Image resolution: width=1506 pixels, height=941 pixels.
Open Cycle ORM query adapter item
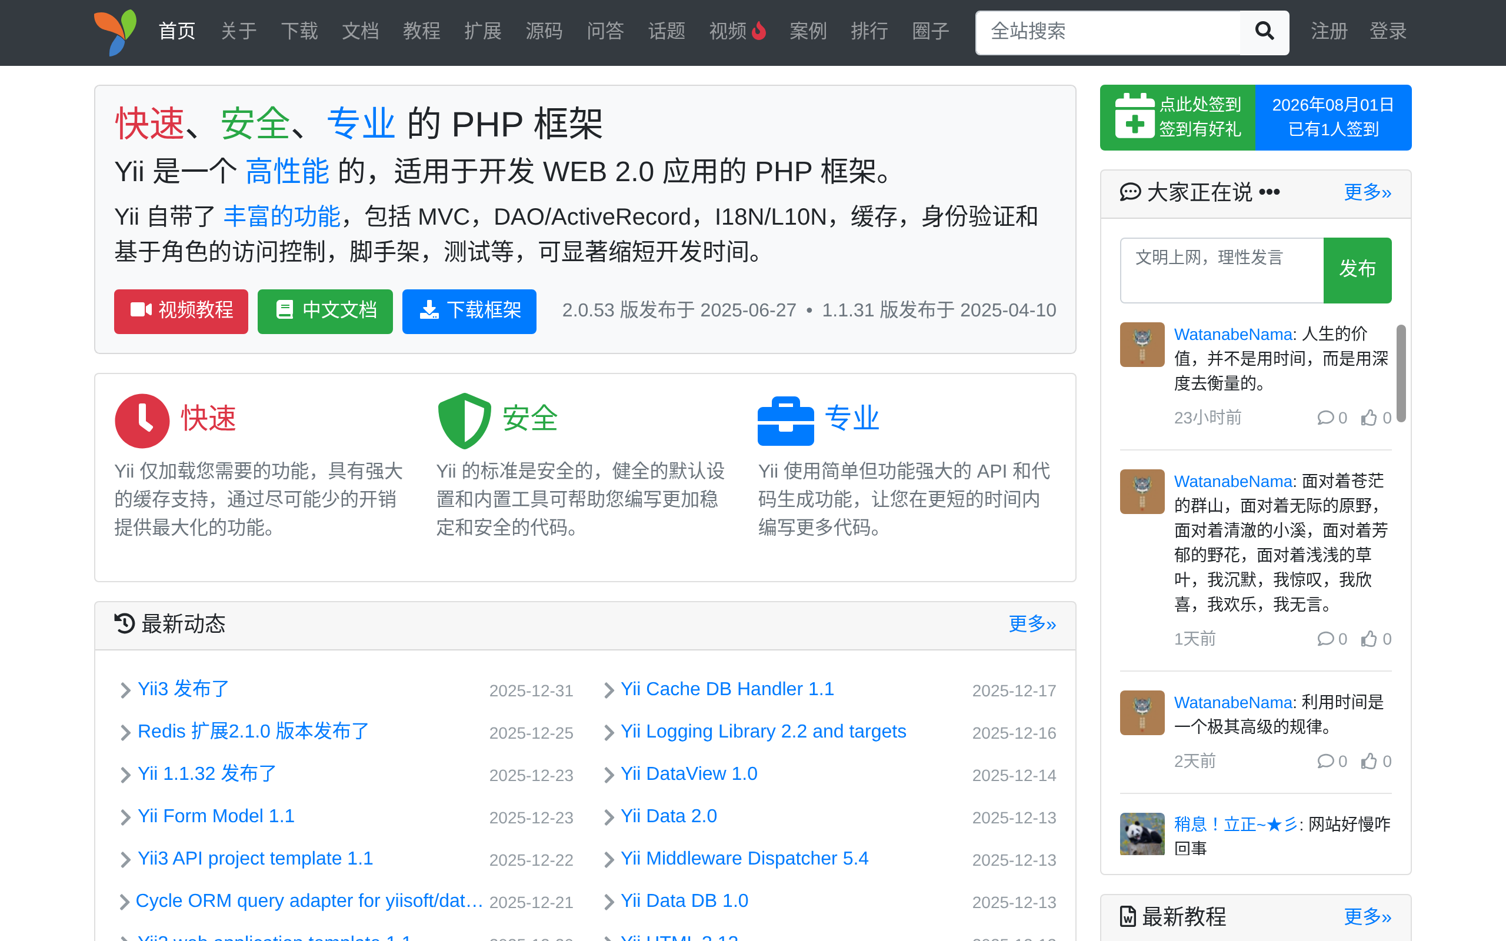pyautogui.click(x=309, y=900)
